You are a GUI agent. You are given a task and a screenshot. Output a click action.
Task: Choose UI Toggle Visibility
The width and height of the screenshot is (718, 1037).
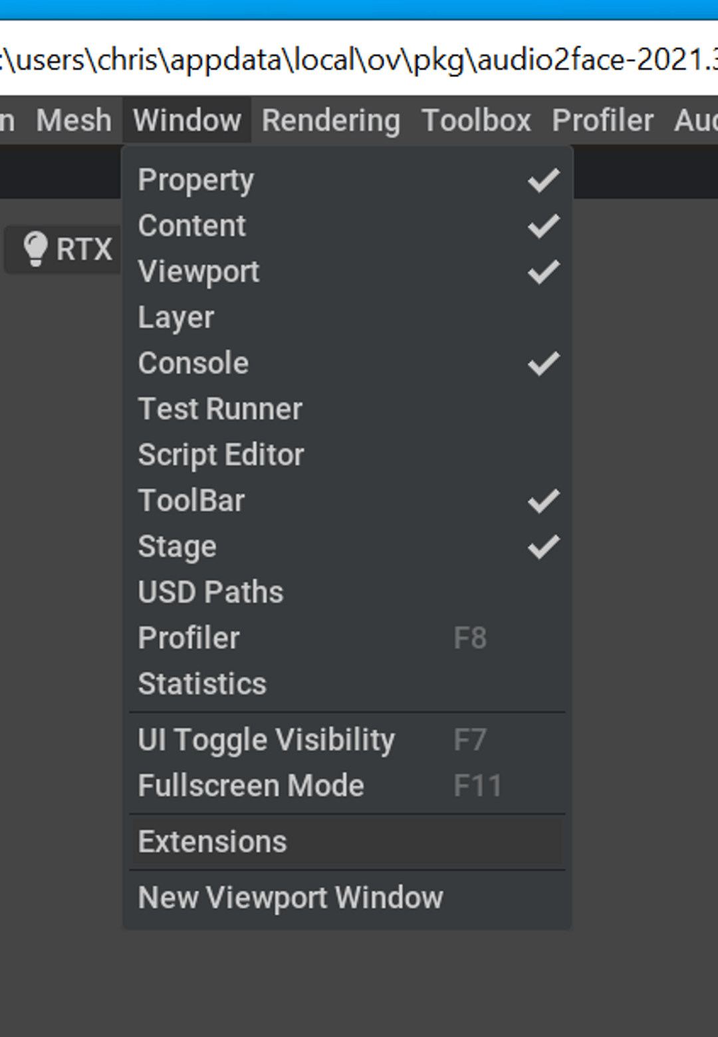tap(347, 741)
